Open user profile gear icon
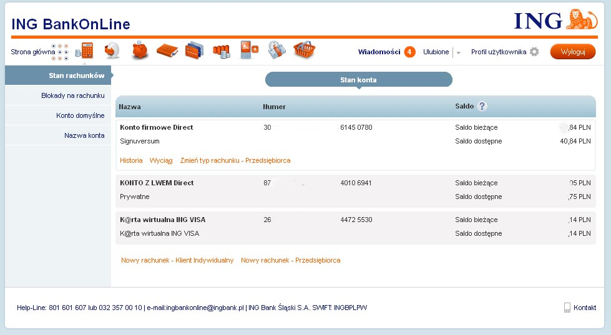 click(534, 52)
